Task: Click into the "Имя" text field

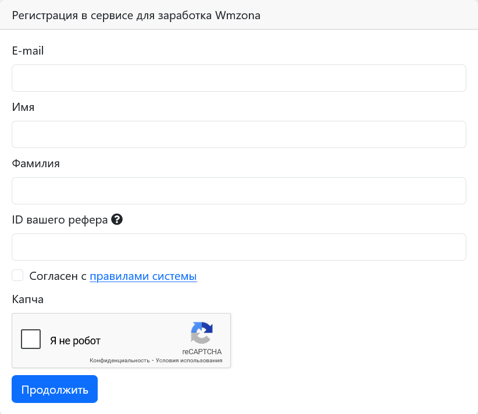Action: coord(238,134)
